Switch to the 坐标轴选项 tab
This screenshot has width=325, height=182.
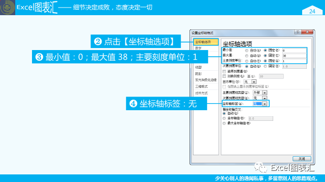(206, 42)
